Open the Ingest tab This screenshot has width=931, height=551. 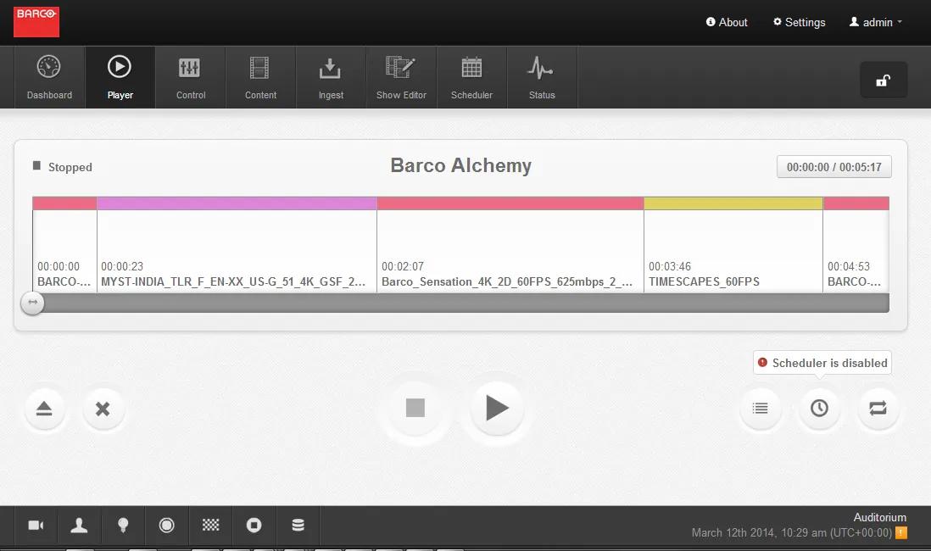point(331,78)
